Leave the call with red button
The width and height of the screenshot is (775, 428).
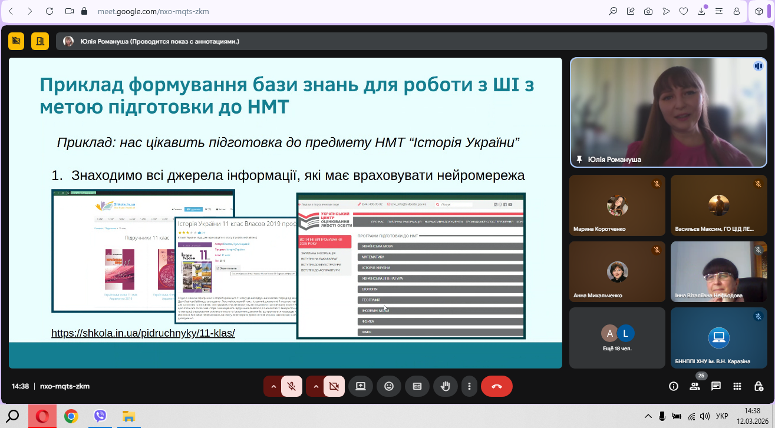pos(496,386)
